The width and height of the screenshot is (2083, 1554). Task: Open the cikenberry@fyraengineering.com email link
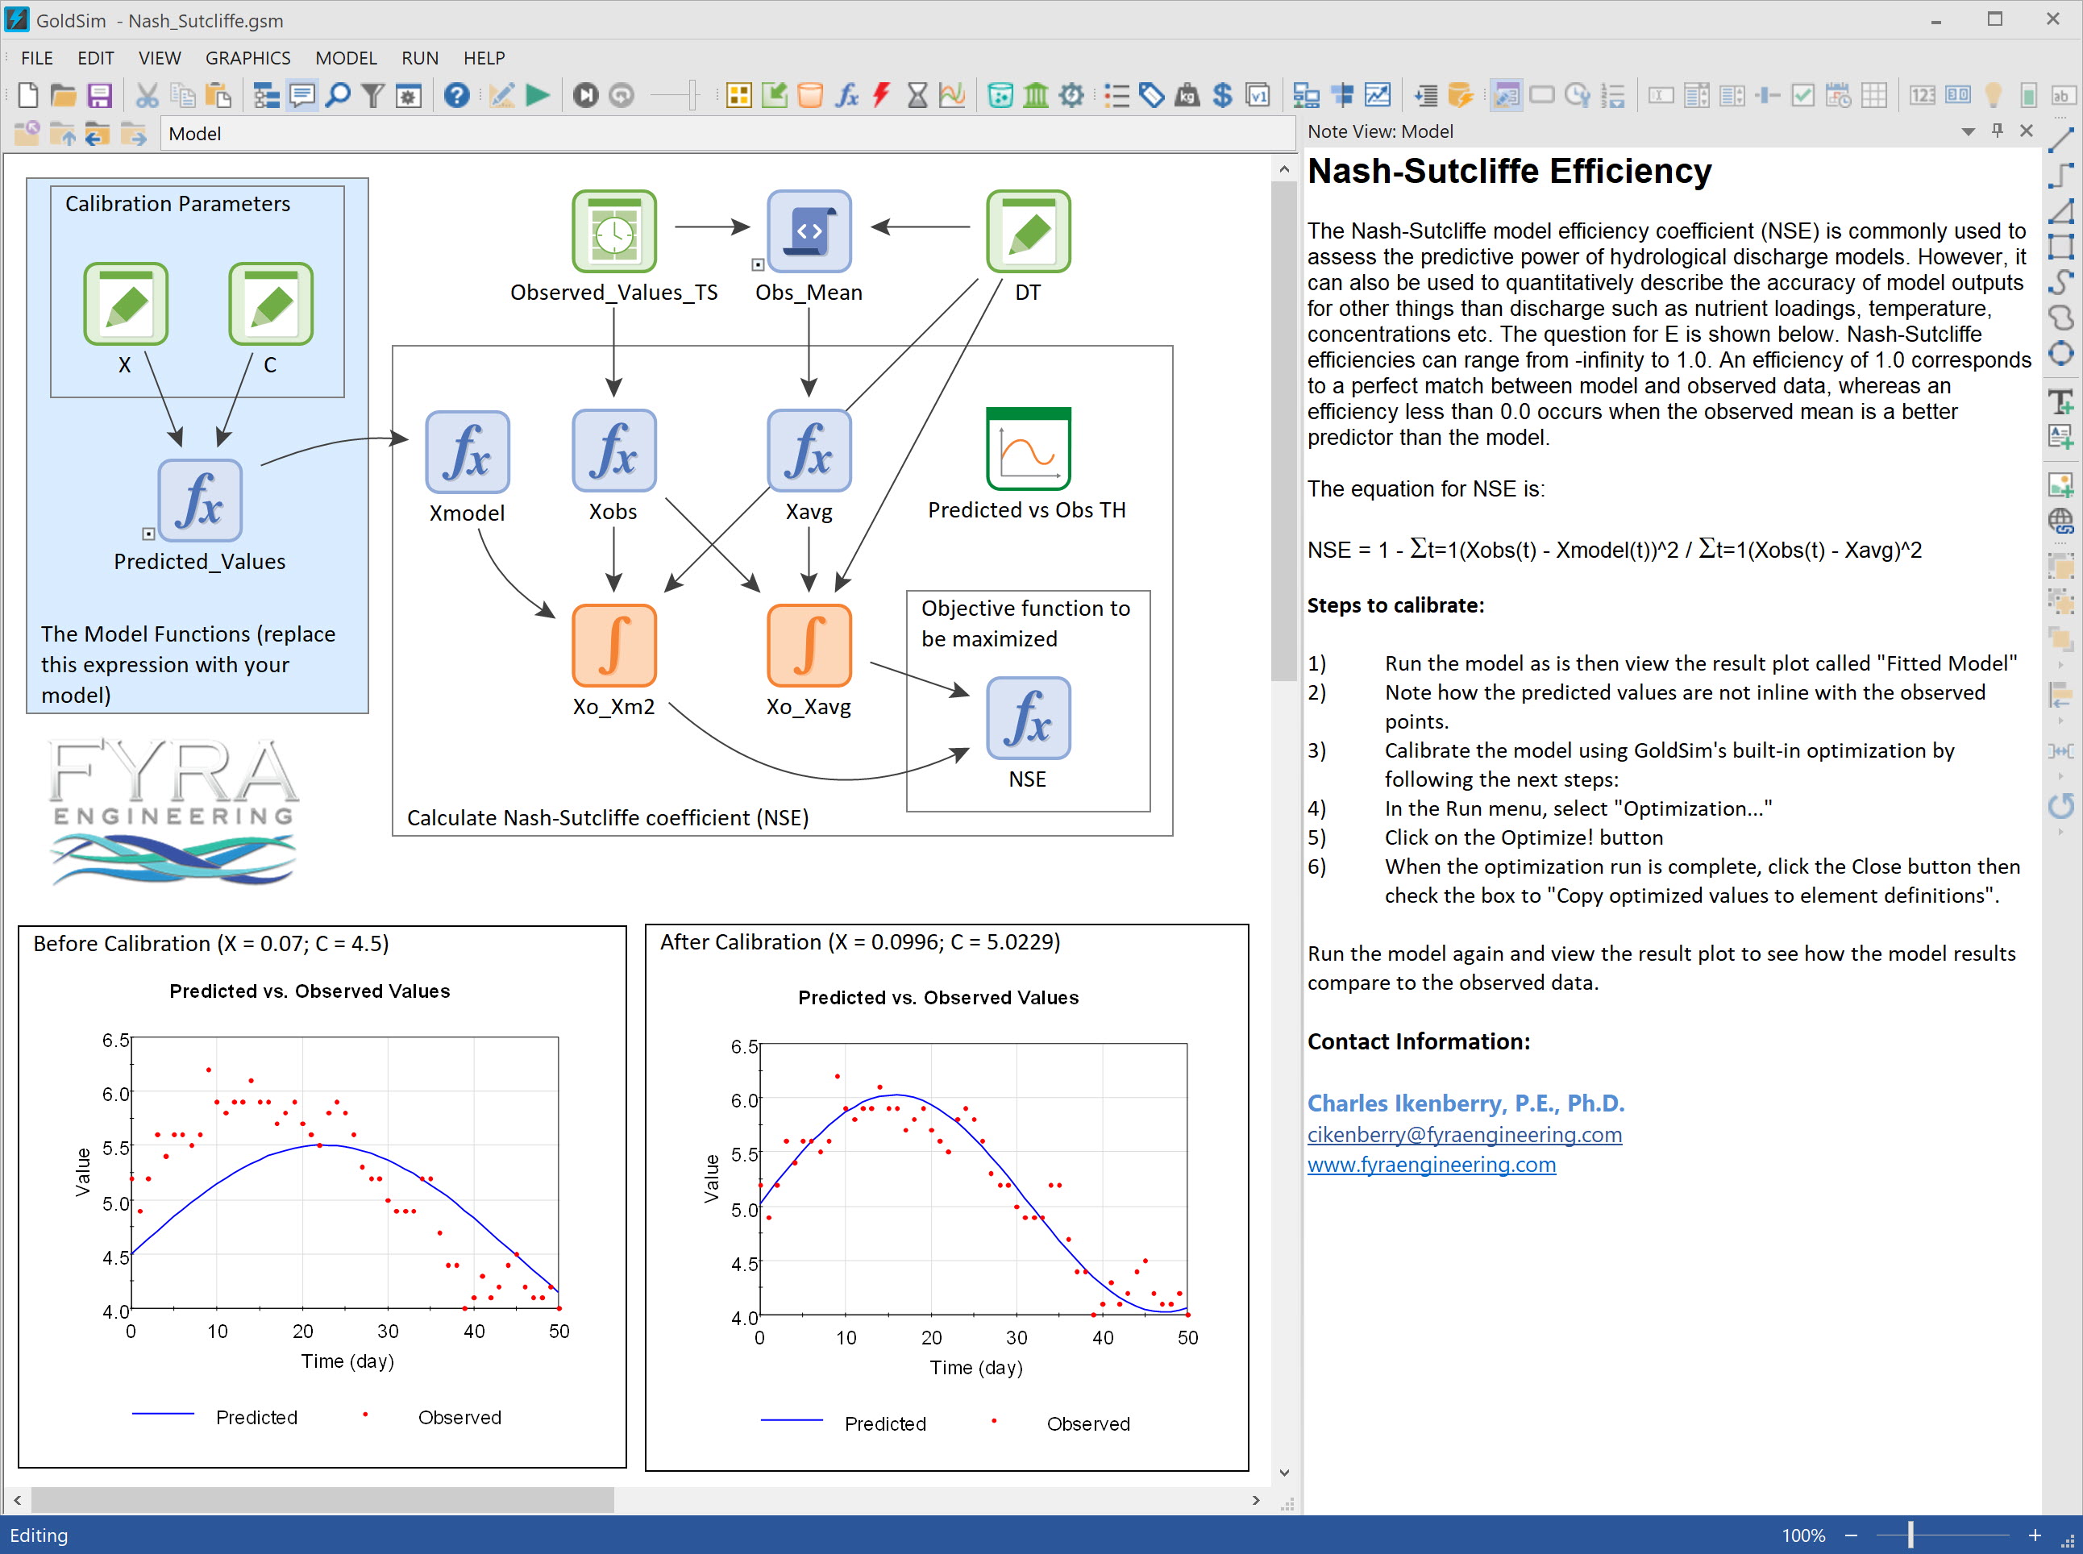pos(1464,1134)
